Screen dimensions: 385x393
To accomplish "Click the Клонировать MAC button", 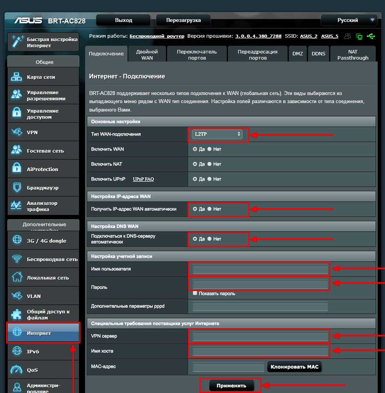I will pos(295,367).
